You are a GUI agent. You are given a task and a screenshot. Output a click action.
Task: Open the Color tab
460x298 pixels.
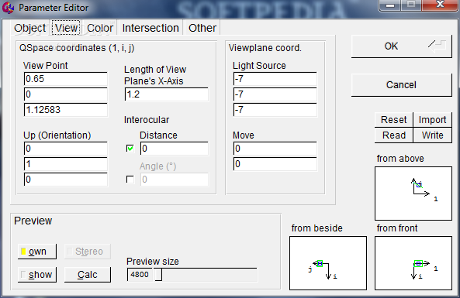pos(100,28)
